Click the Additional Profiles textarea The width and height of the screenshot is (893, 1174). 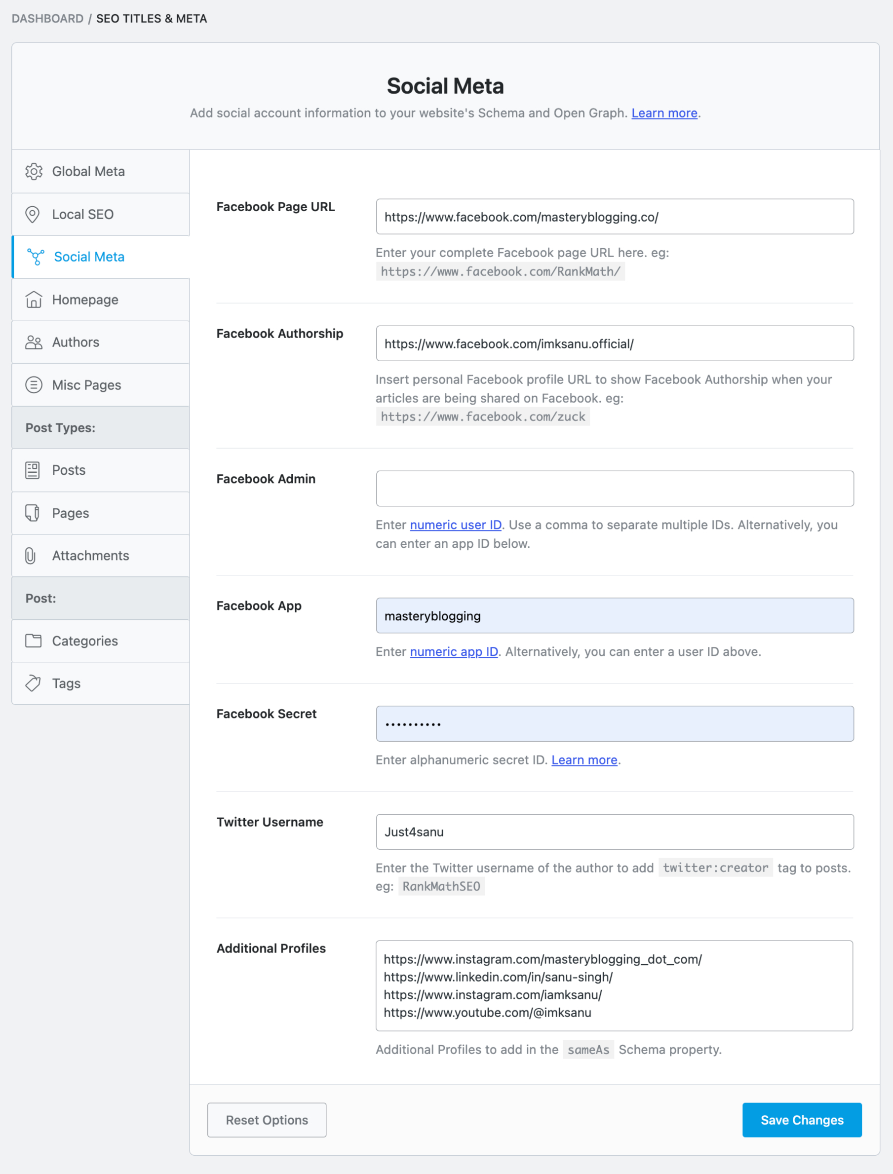(x=615, y=986)
